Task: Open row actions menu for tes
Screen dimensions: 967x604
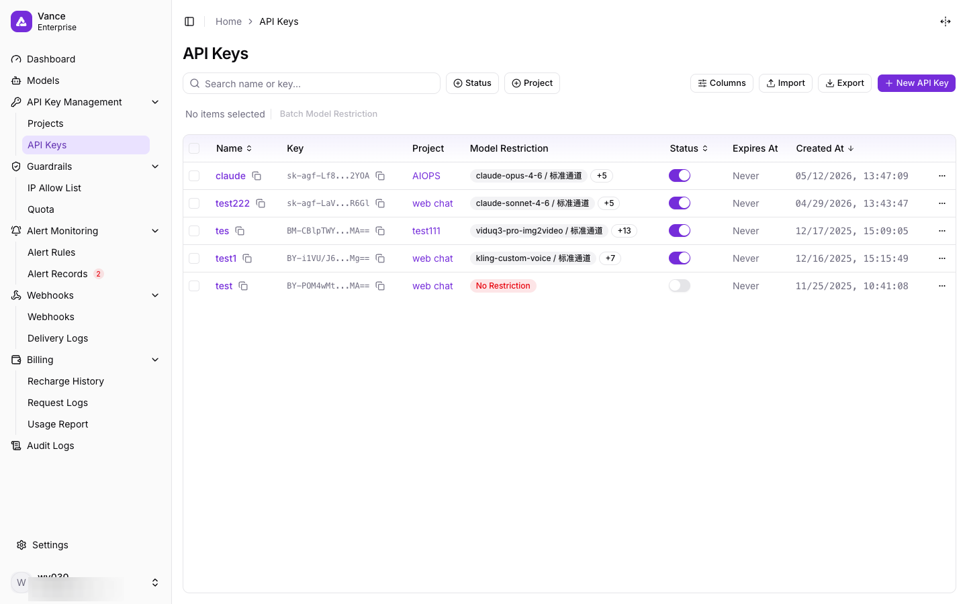Action: point(942,231)
